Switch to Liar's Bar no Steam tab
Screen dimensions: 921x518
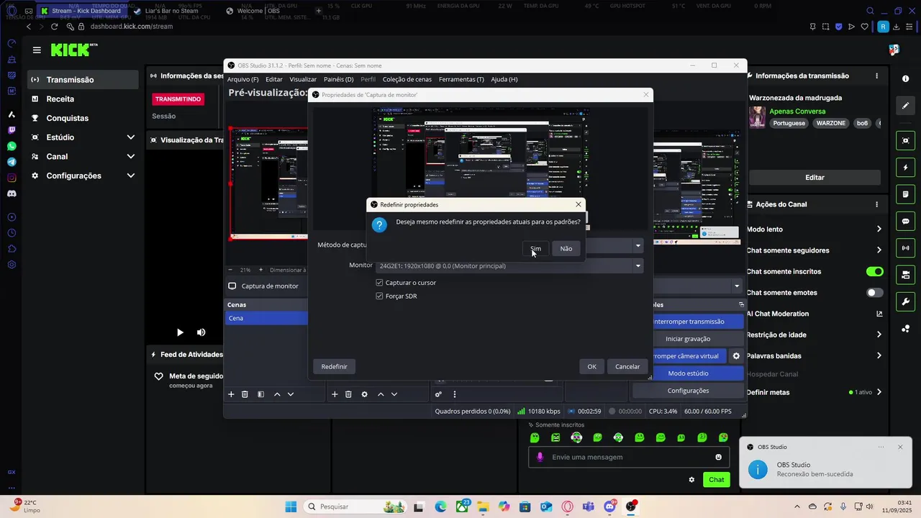pyautogui.click(x=171, y=11)
